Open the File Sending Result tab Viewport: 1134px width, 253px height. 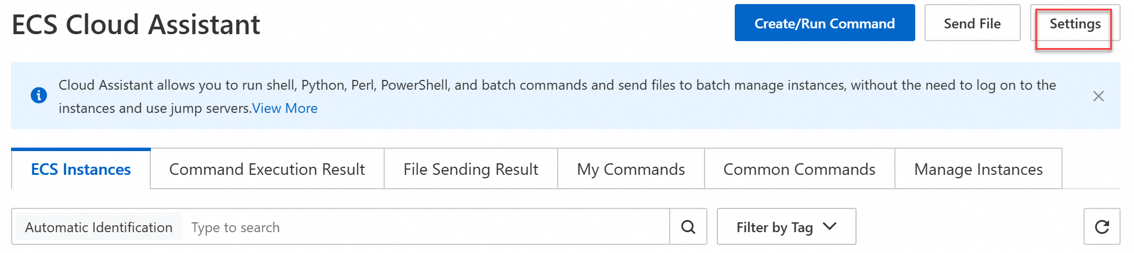coord(471,169)
